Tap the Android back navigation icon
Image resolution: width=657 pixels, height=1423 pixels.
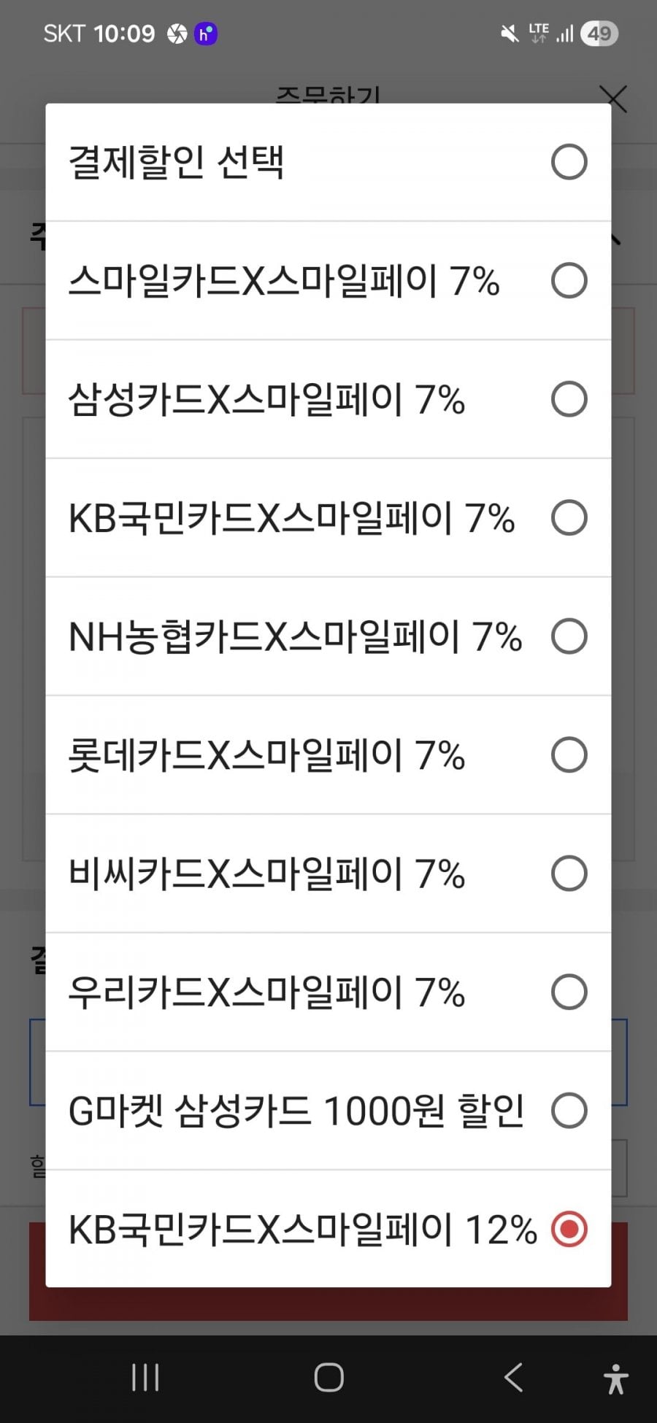click(x=513, y=1378)
